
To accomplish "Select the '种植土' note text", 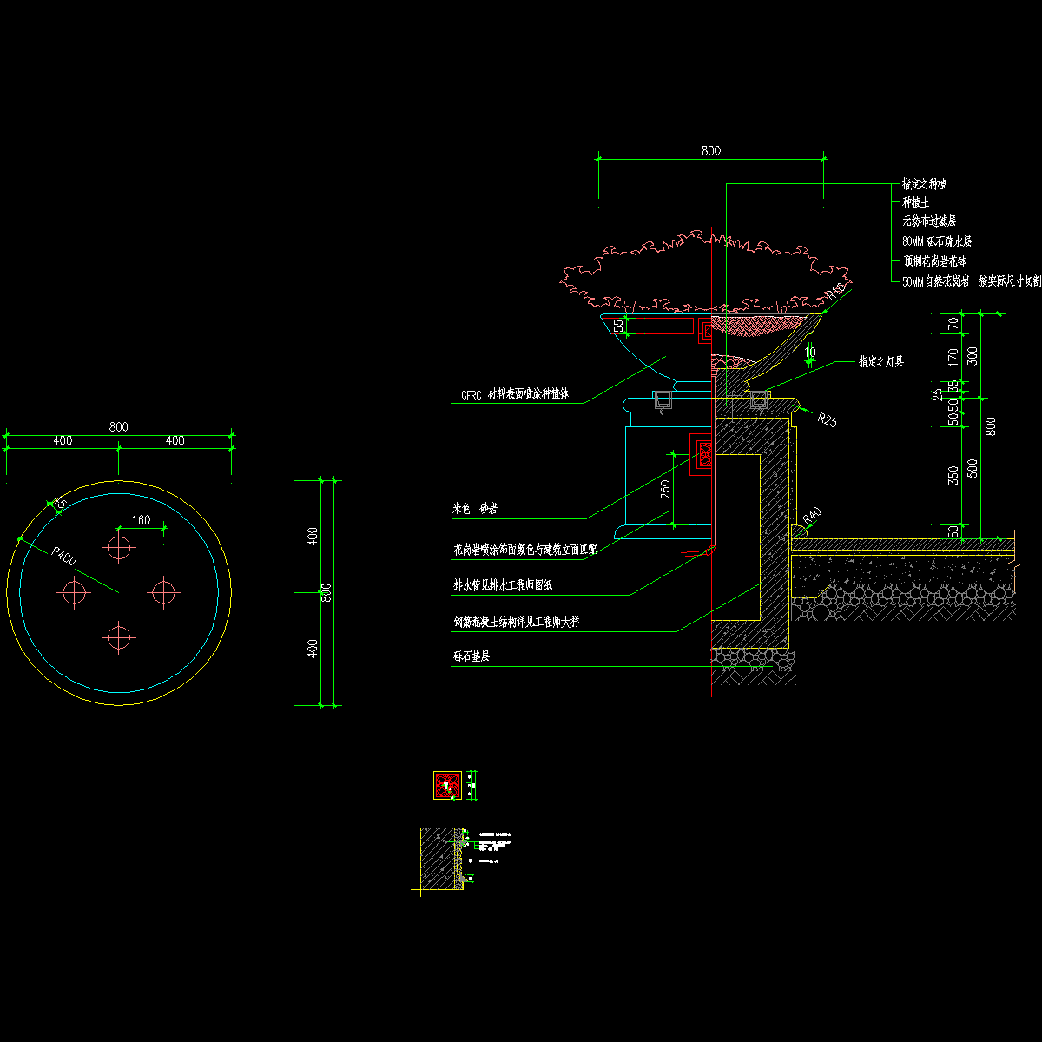I will pyautogui.click(x=916, y=202).
